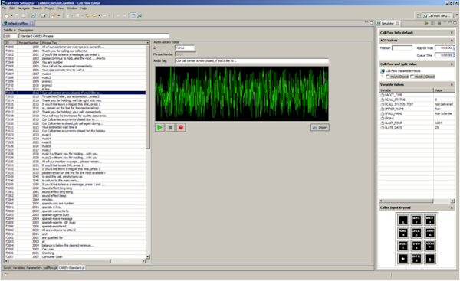
Task: Open the Project menu
Action: tap(50, 8)
